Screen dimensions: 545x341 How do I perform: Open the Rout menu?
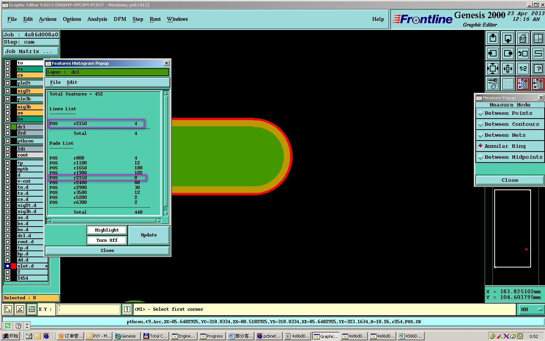coord(155,19)
